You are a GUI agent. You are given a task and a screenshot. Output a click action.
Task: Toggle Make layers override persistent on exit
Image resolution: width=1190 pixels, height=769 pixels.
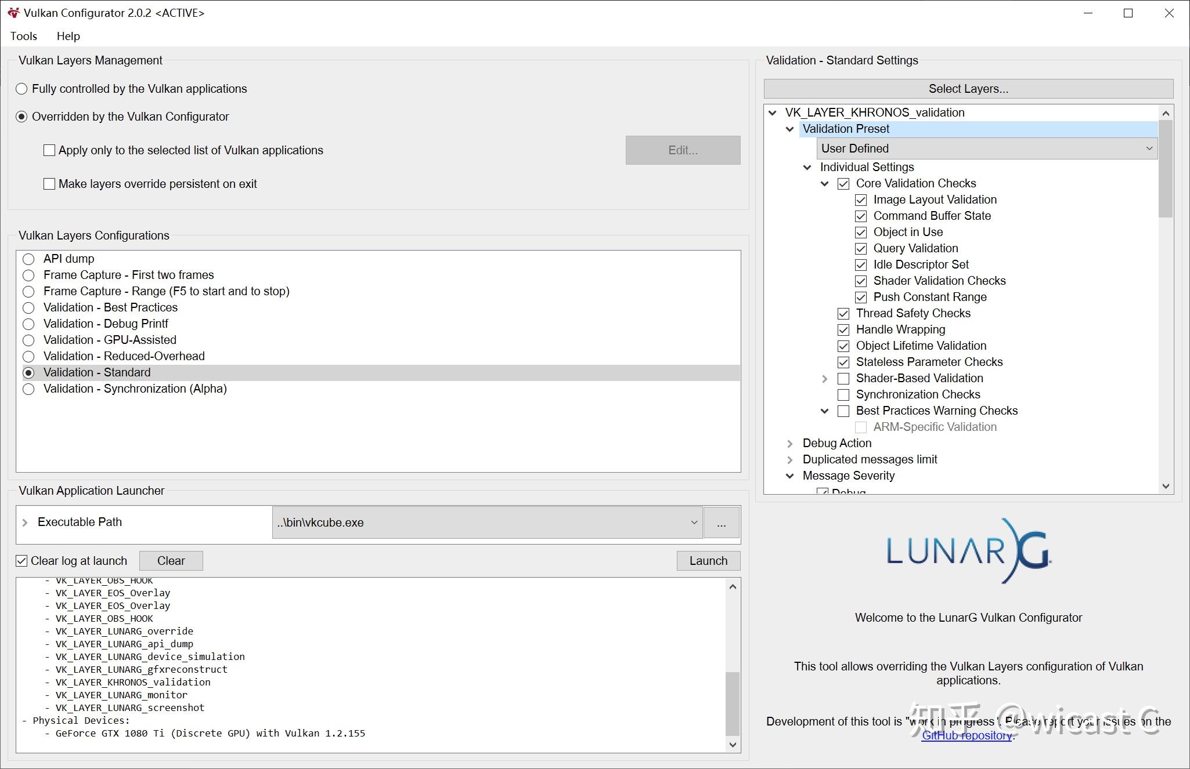(x=49, y=184)
